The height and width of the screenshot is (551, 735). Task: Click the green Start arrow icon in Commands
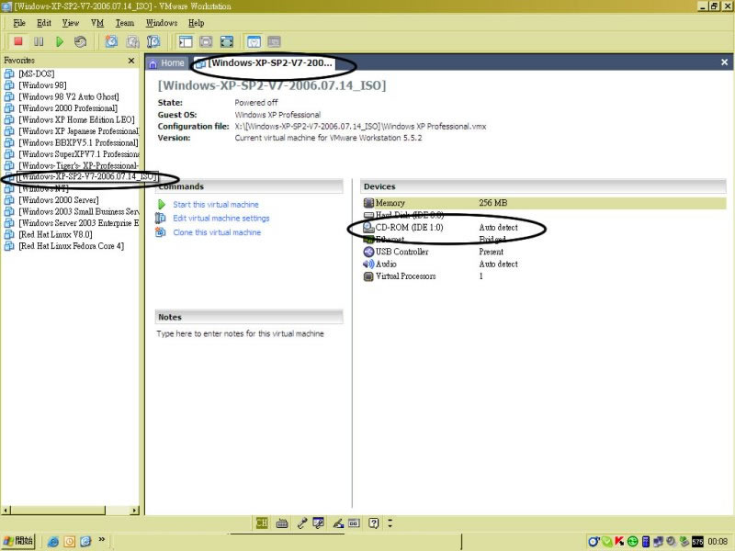(162, 204)
